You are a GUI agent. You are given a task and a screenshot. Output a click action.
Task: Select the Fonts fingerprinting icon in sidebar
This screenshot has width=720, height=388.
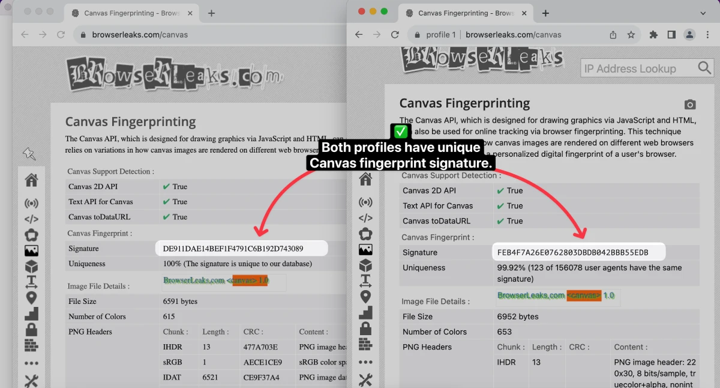point(366,280)
